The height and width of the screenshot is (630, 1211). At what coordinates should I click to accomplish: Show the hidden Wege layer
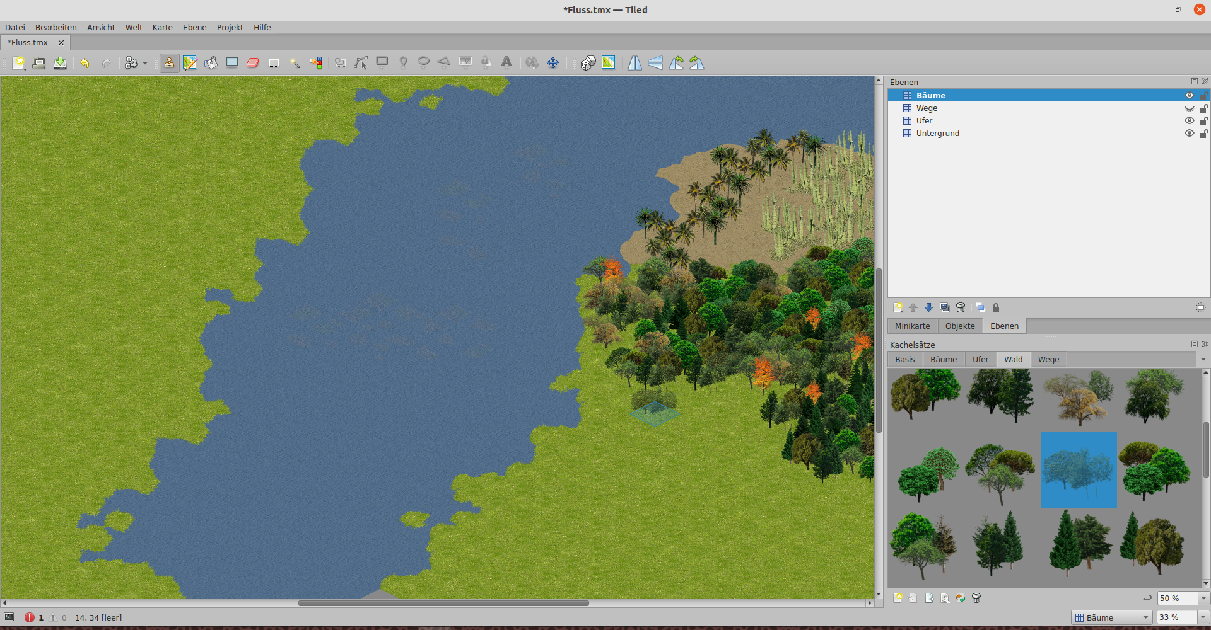point(1189,108)
